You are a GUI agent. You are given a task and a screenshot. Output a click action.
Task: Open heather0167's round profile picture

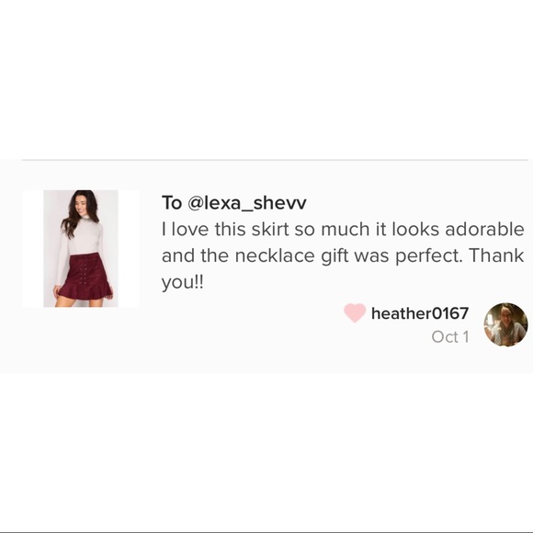(505, 324)
